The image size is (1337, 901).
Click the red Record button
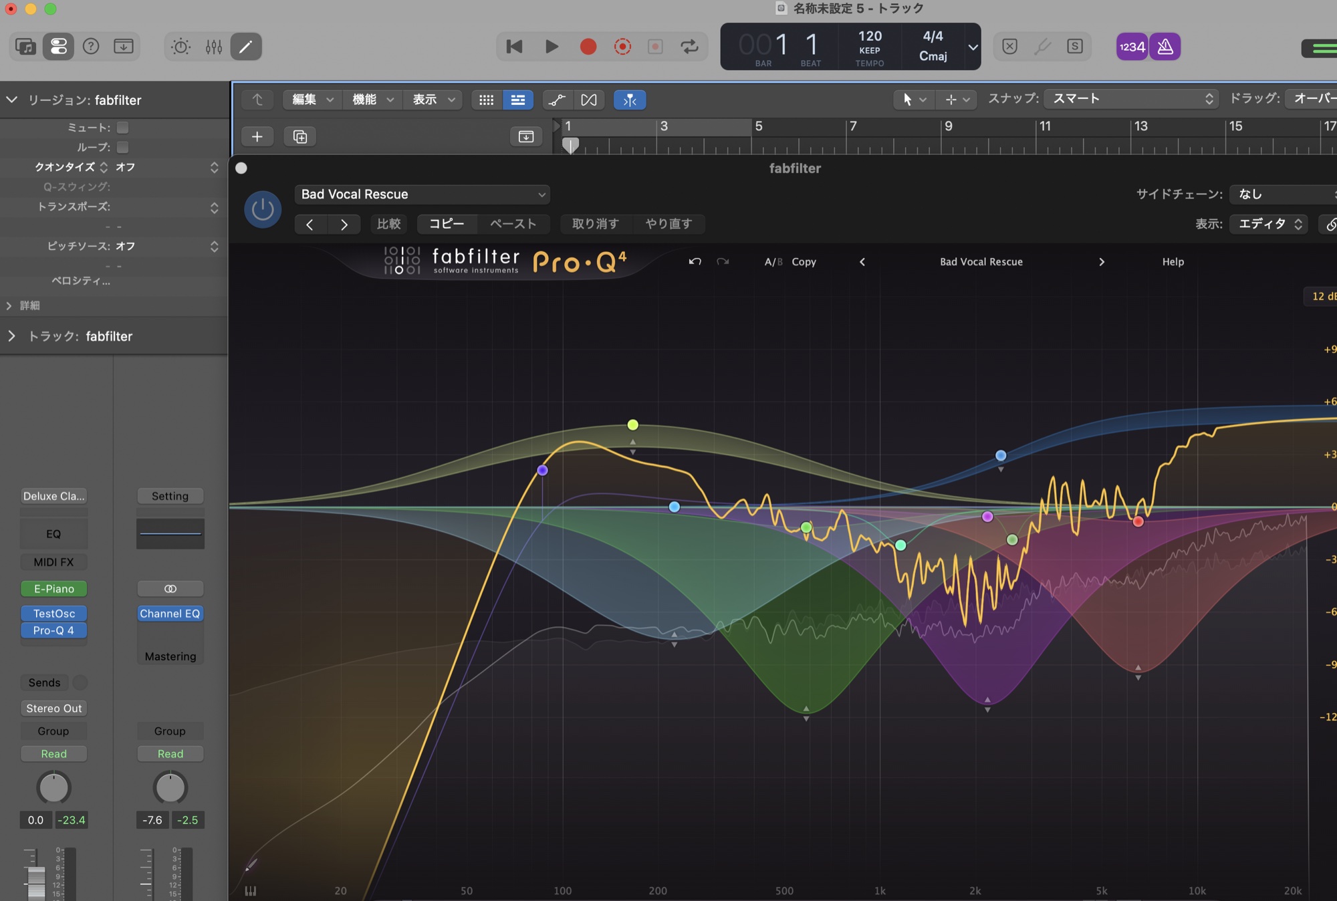[588, 47]
